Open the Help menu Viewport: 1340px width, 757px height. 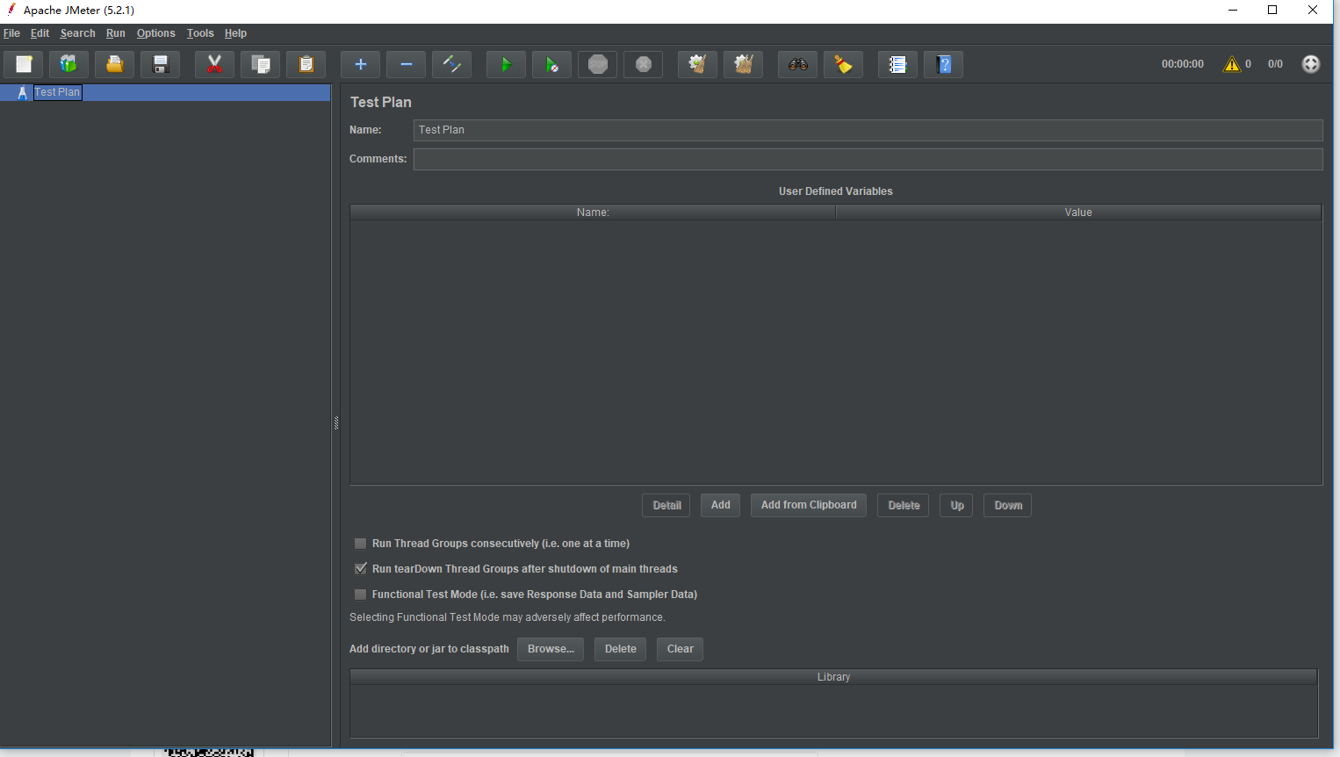[x=235, y=33]
